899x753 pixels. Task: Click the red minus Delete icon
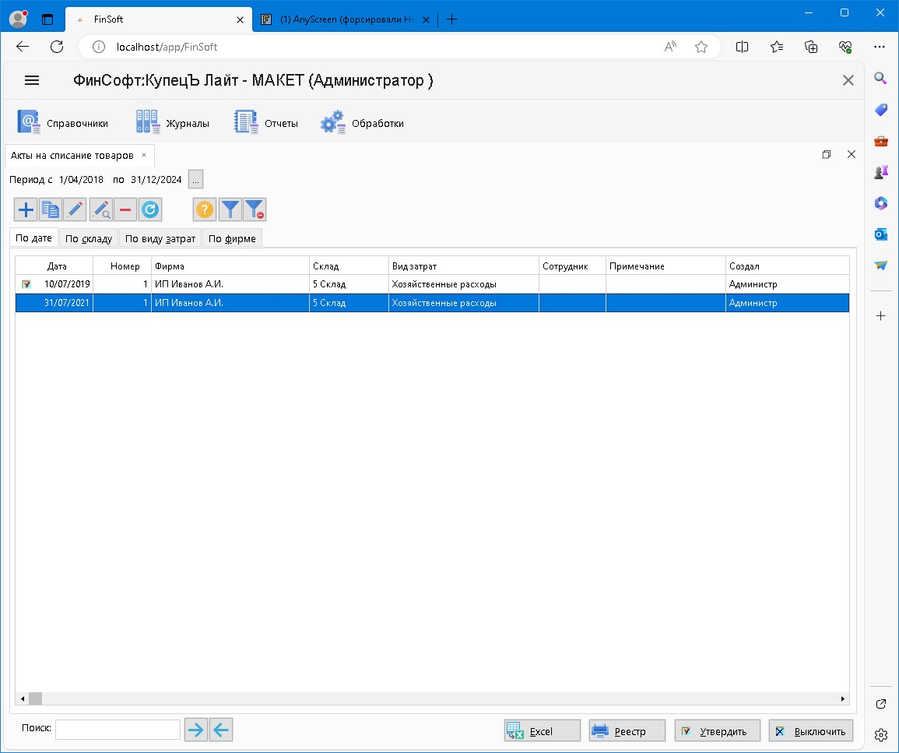[125, 209]
